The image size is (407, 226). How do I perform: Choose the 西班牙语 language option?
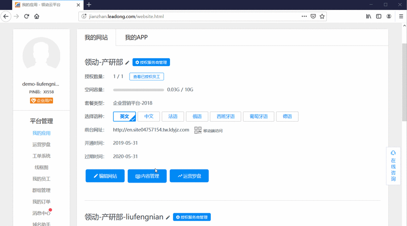(x=226, y=117)
